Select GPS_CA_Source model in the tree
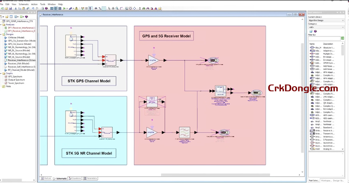 tap(19, 44)
